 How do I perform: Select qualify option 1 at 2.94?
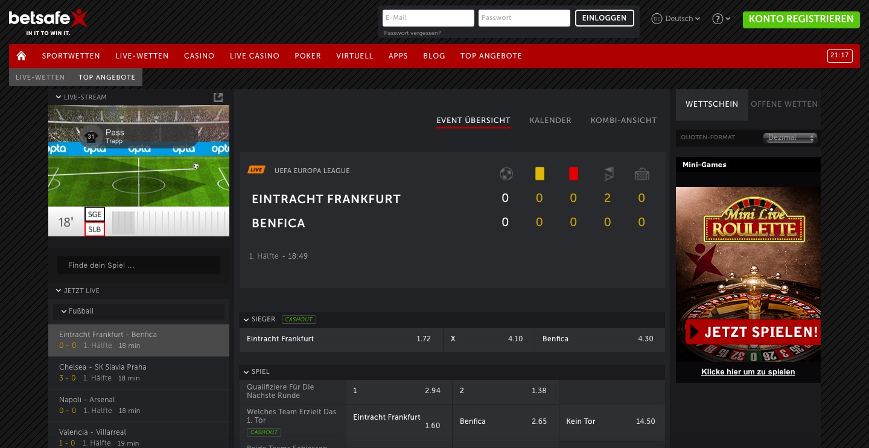coord(399,391)
